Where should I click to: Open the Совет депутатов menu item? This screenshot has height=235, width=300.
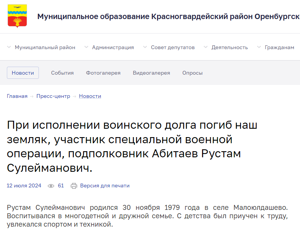tap(173, 48)
